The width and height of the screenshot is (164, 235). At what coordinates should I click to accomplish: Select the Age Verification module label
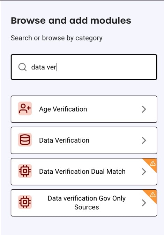[x=63, y=109]
